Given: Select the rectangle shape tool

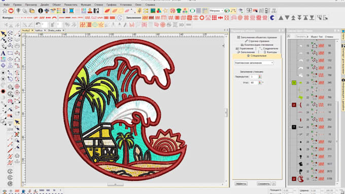Looking at the screenshot, I should 10,53.
